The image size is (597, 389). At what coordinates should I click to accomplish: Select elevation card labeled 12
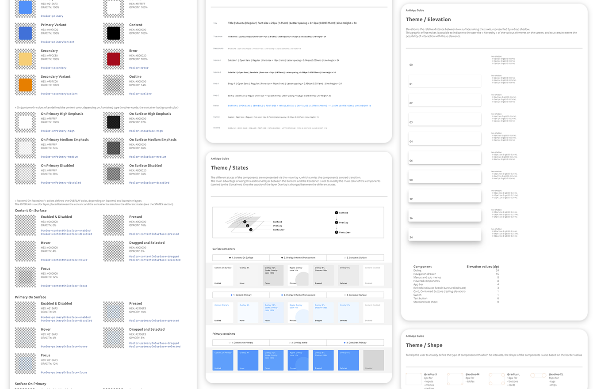click(444, 196)
